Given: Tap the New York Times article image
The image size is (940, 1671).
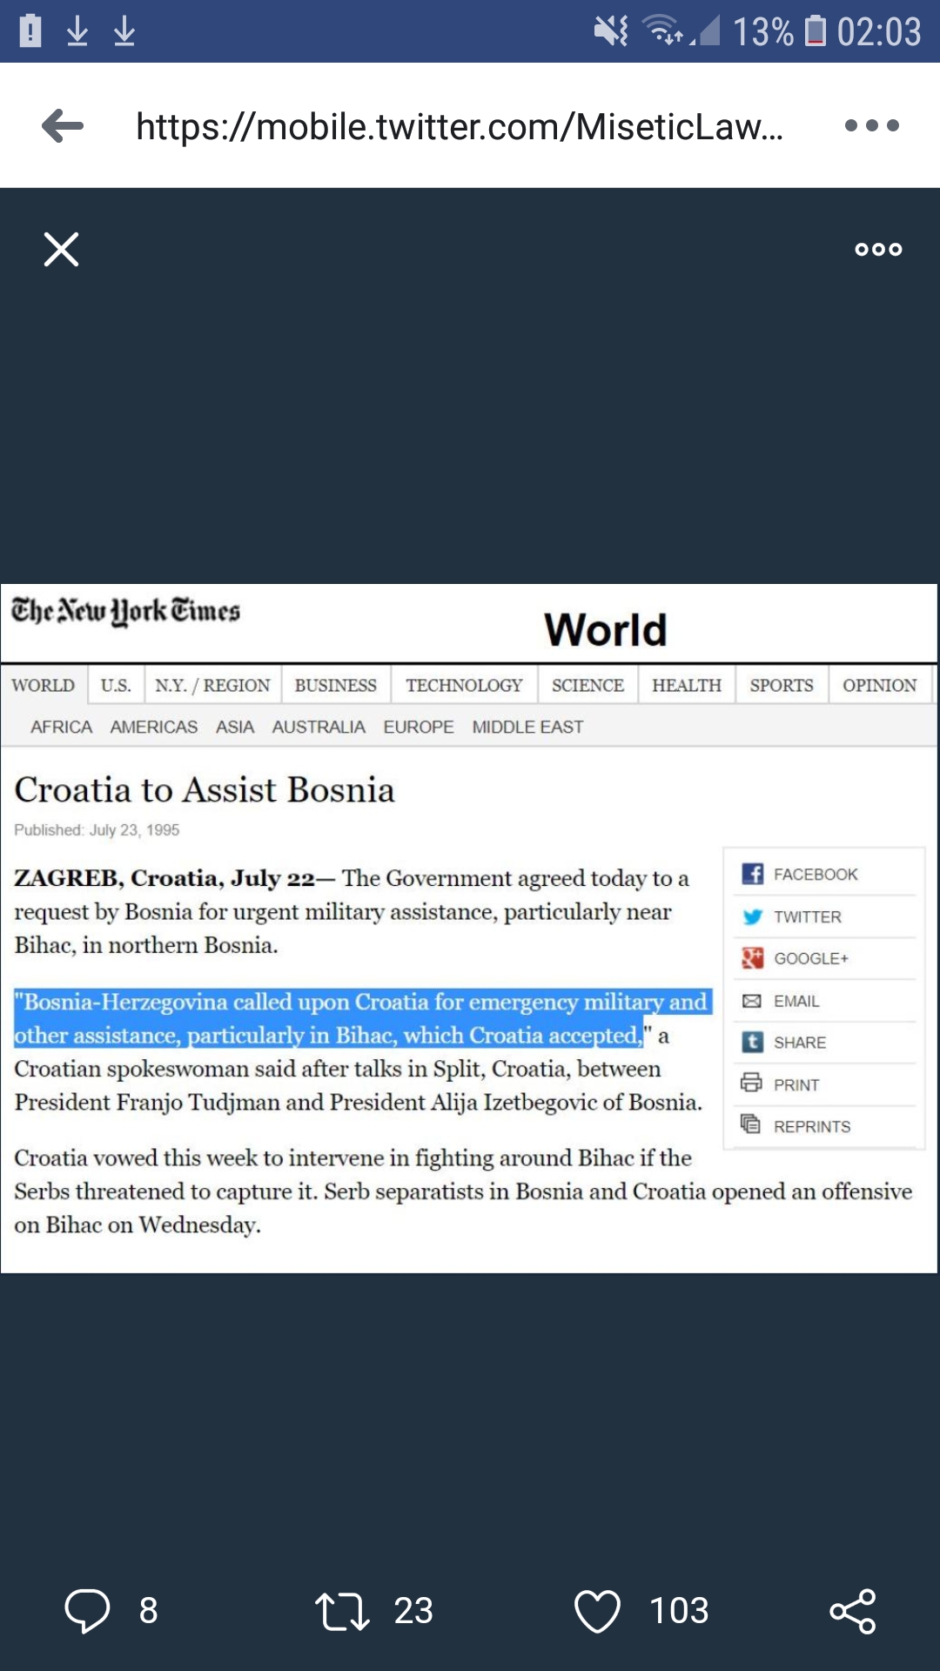Looking at the screenshot, I should click(469, 928).
